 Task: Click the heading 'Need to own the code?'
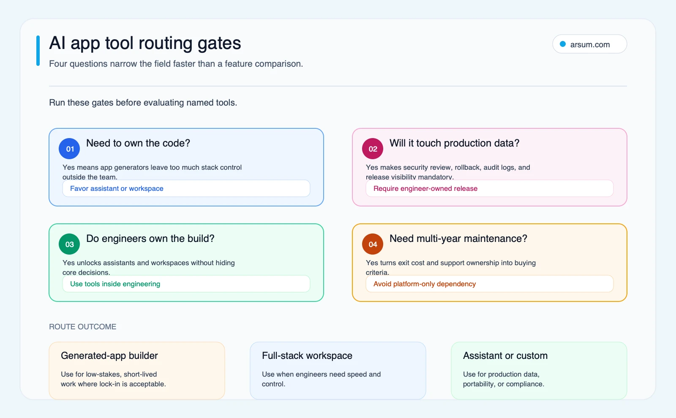point(138,143)
